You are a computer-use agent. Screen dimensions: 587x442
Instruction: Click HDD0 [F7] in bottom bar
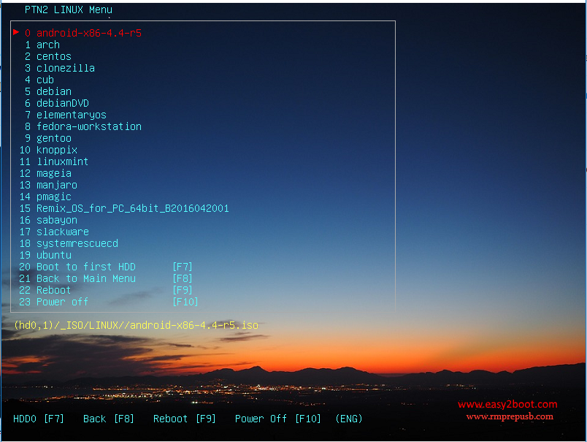(x=39, y=419)
